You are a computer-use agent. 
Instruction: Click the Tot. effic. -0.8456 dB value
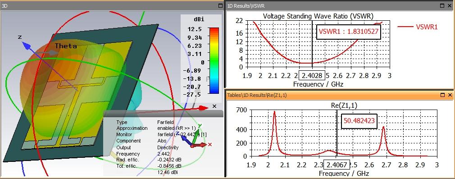pyautogui.click(x=169, y=166)
